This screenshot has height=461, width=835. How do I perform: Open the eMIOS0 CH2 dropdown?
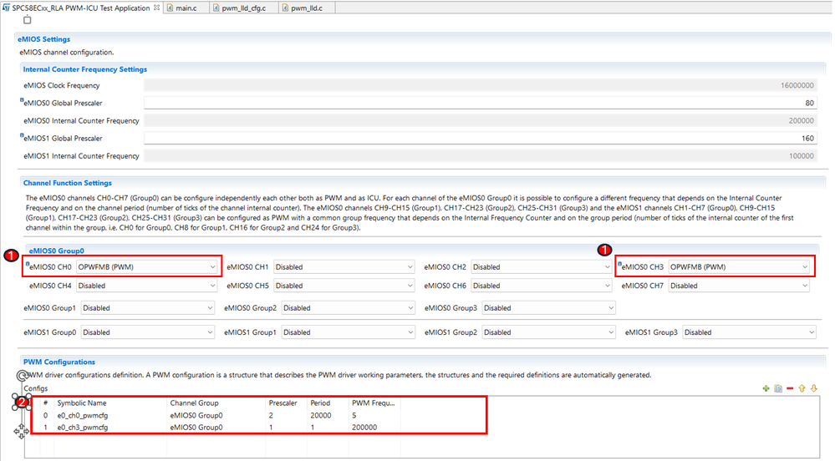pos(542,266)
